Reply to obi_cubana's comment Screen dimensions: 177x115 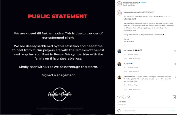click(136, 54)
